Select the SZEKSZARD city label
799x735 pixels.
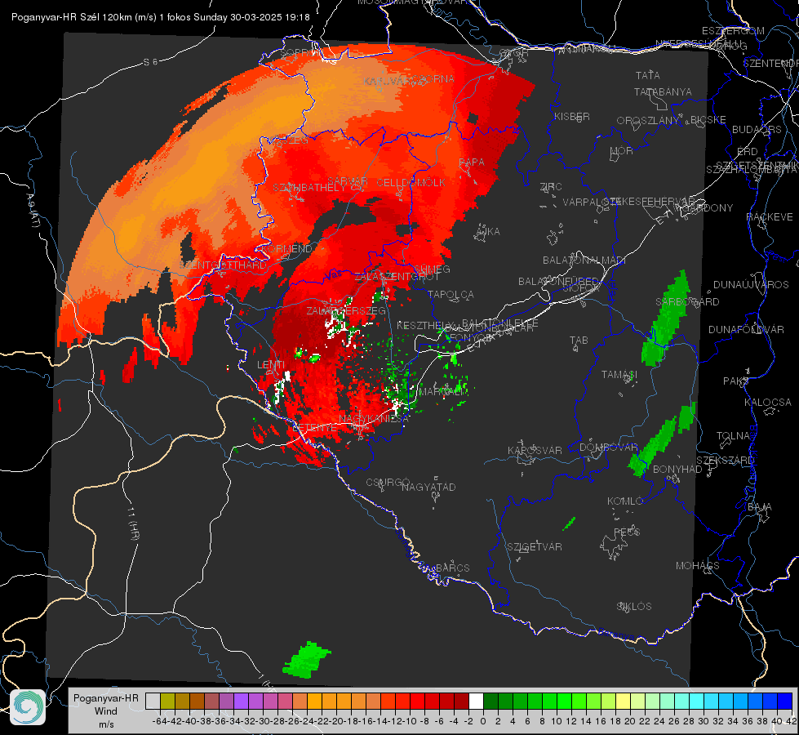[725, 460]
